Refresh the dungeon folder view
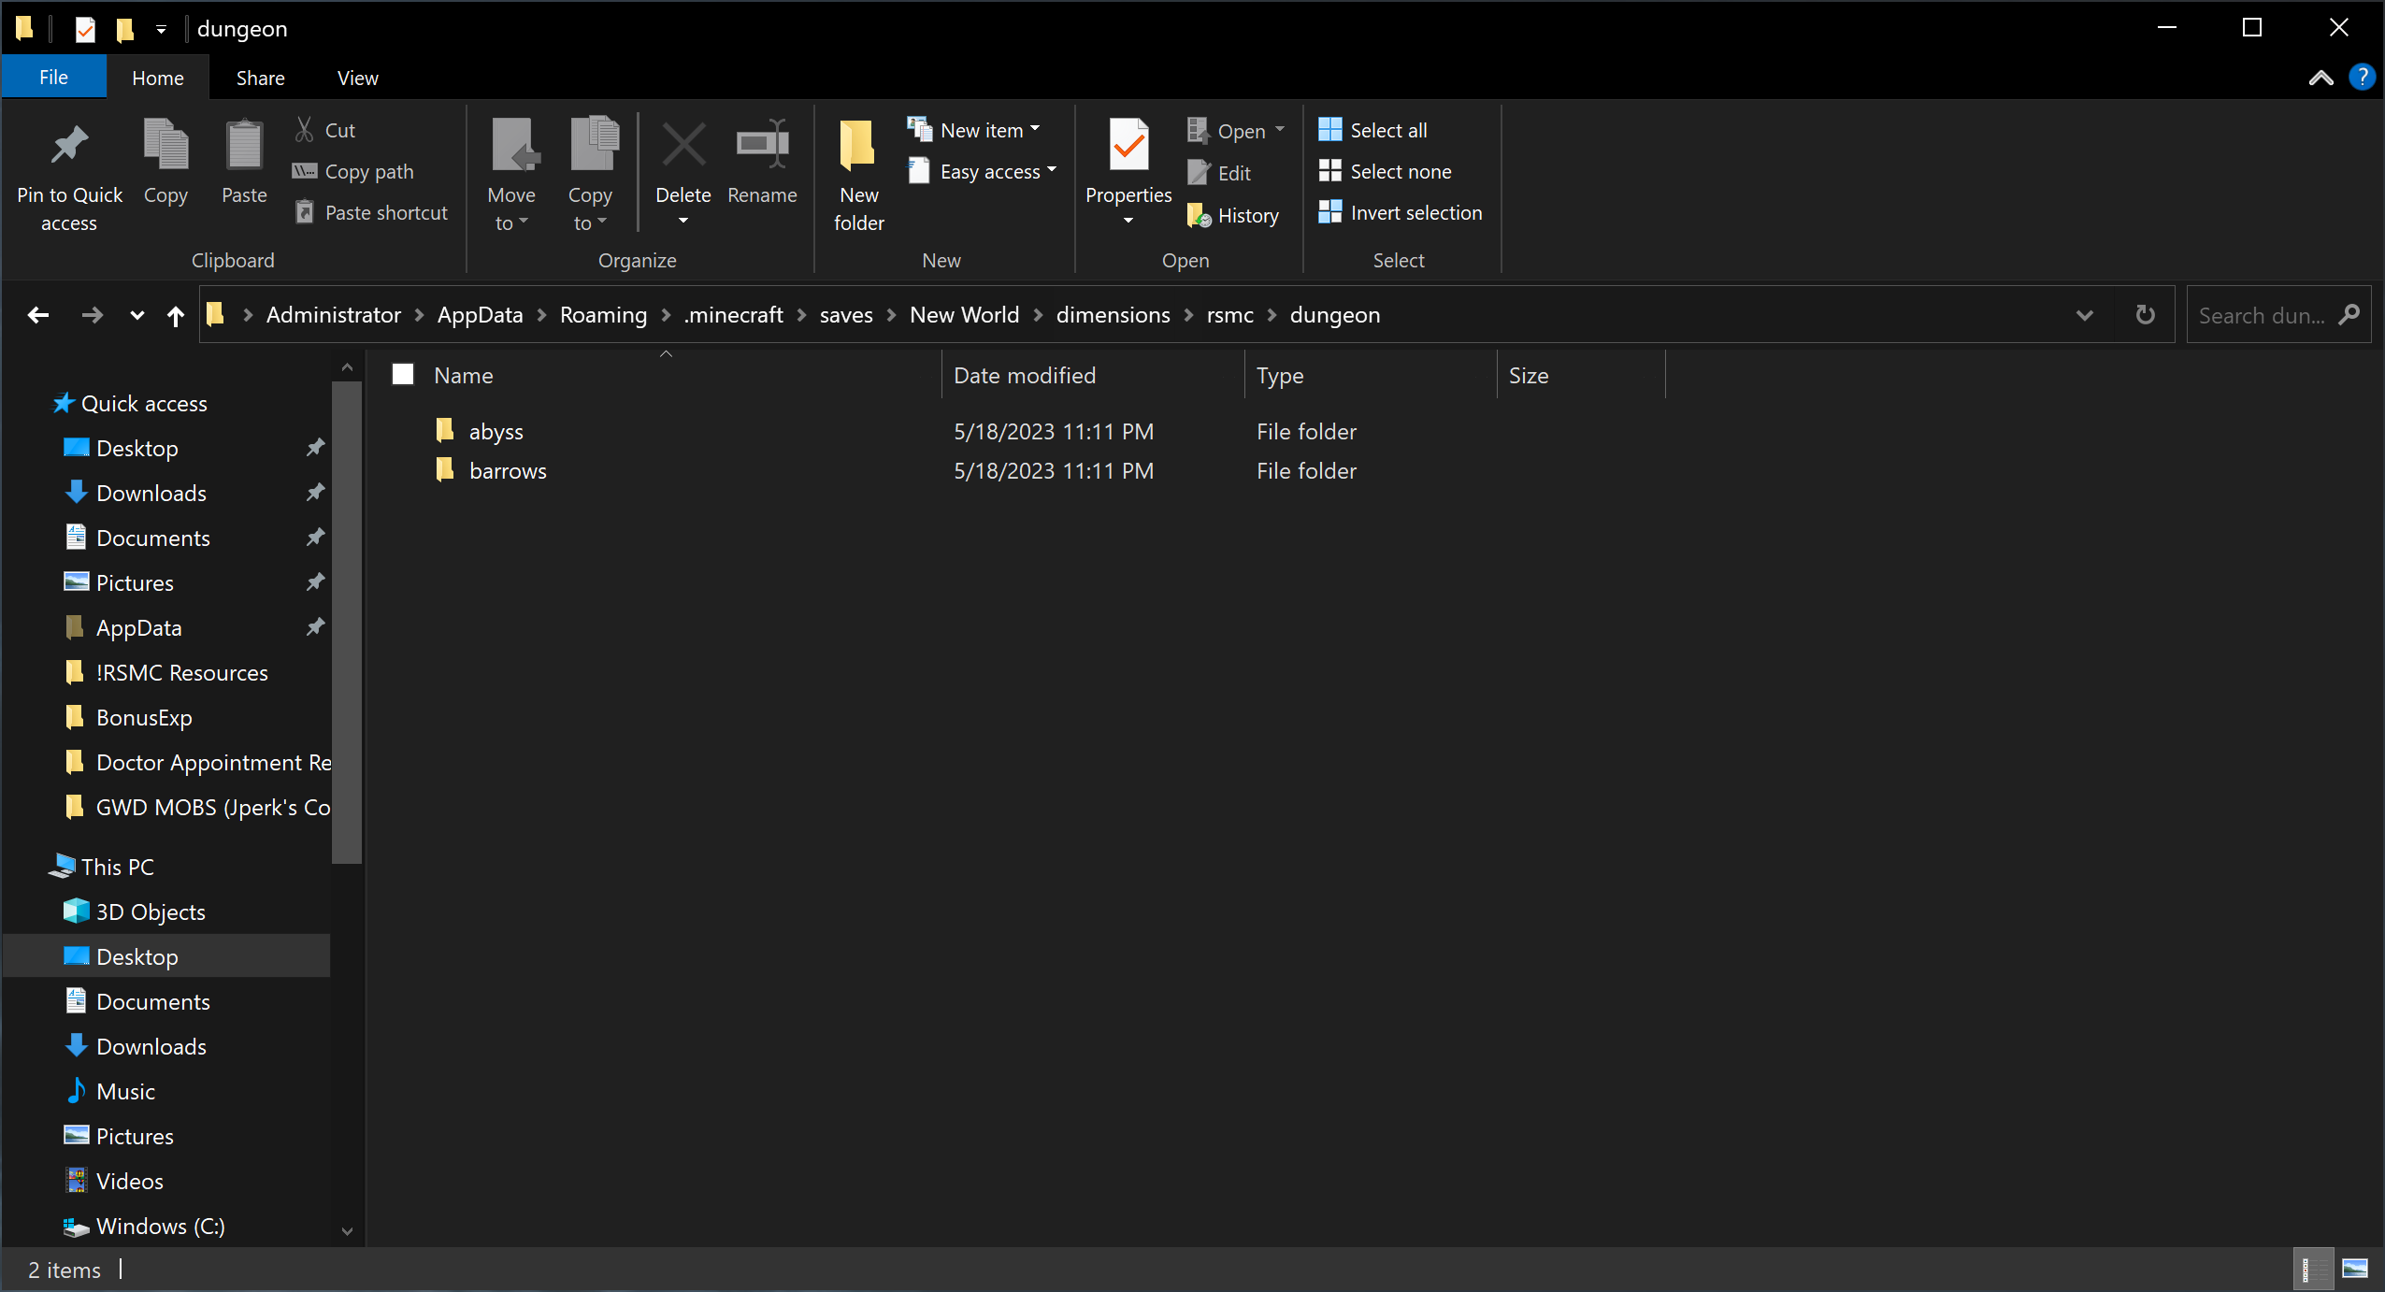Viewport: 2385px width, 1292px height. click(x=2145, y=315)
